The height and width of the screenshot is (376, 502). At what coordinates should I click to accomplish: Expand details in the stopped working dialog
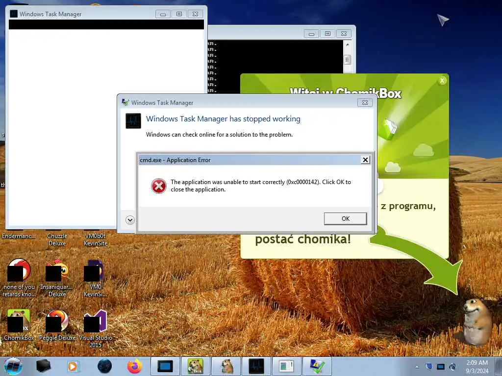click(x=130, y=220)
